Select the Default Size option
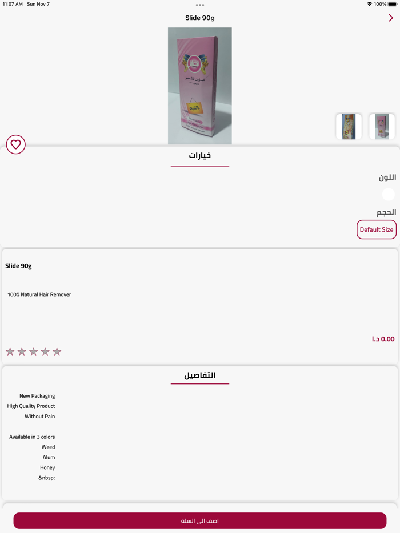Image resolution: width=400 pixels, height=533 pixels. click(x=377, y=229)
